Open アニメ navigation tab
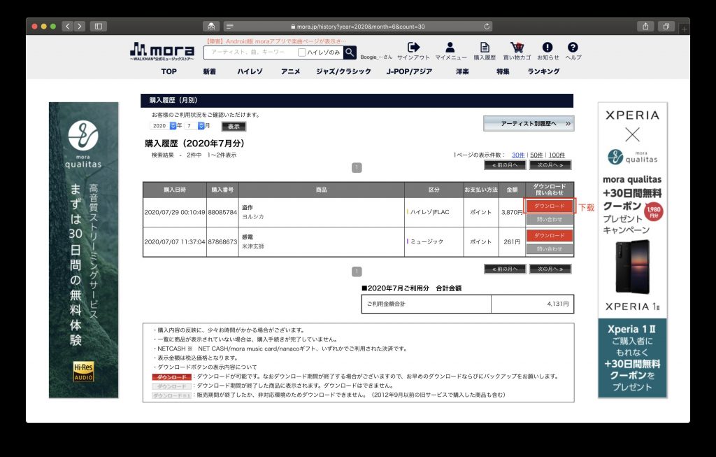This screenshot has height=457, width=716. click(290, 71)
